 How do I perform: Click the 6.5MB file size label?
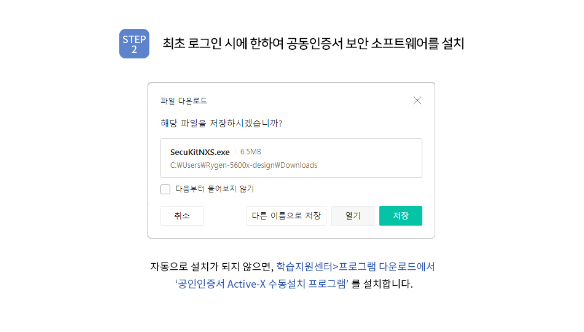tap(251, 152)
